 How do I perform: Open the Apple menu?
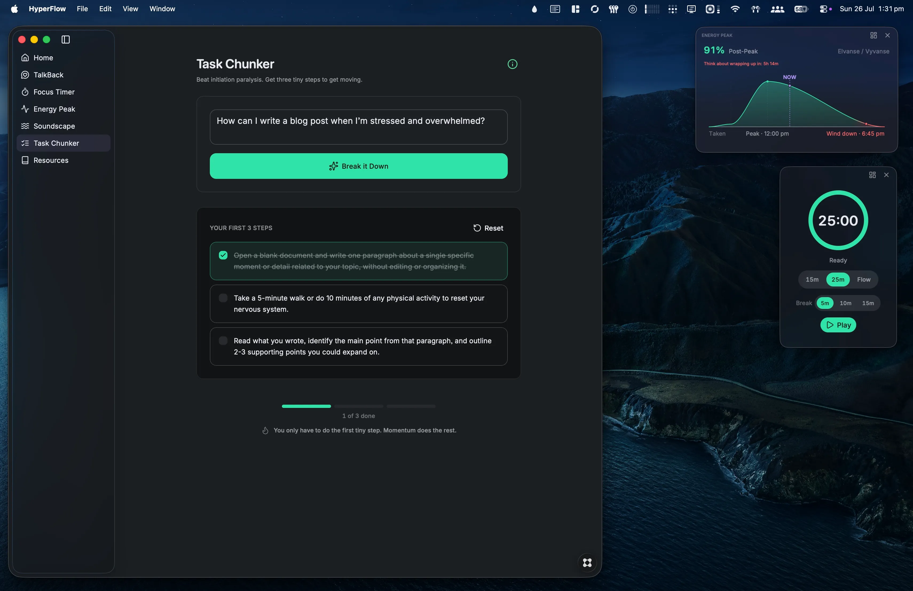[14, 9]
